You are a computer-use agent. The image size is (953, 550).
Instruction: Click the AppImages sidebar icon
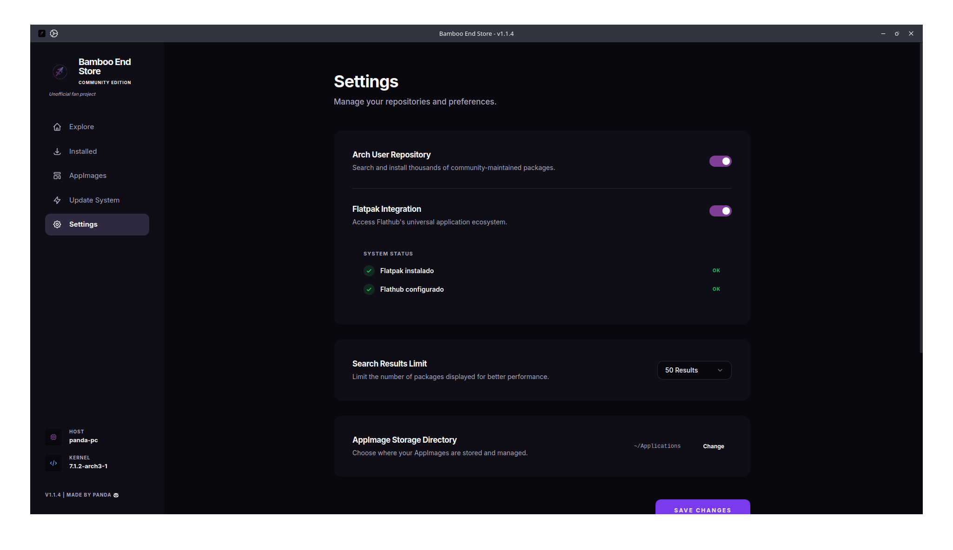[x=57, y=176]
